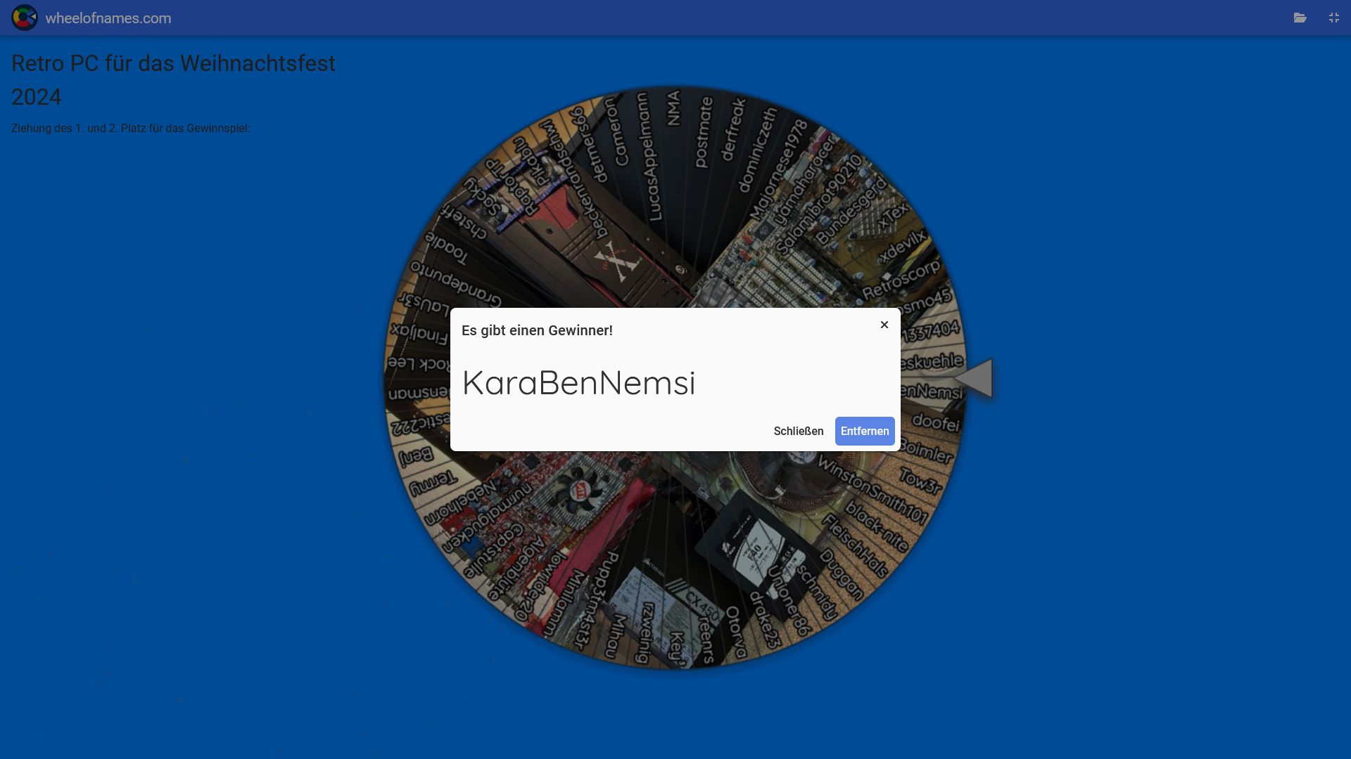Click the Retroscorp wheel segment
The width and height of the screenshot is (1351, 759).
[x=901, y=278]
